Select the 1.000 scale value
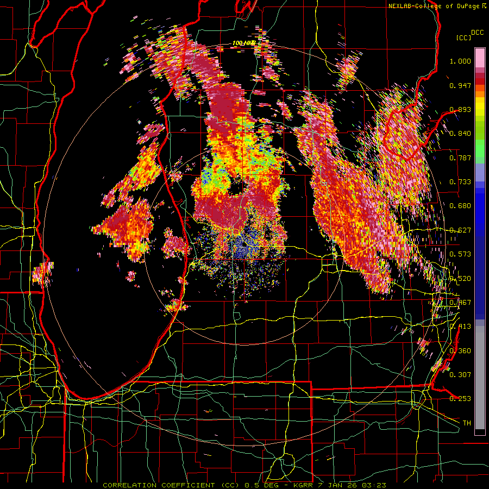Viewport: 489px width, 489px height. pyautogui.click(x=460, y=61)
